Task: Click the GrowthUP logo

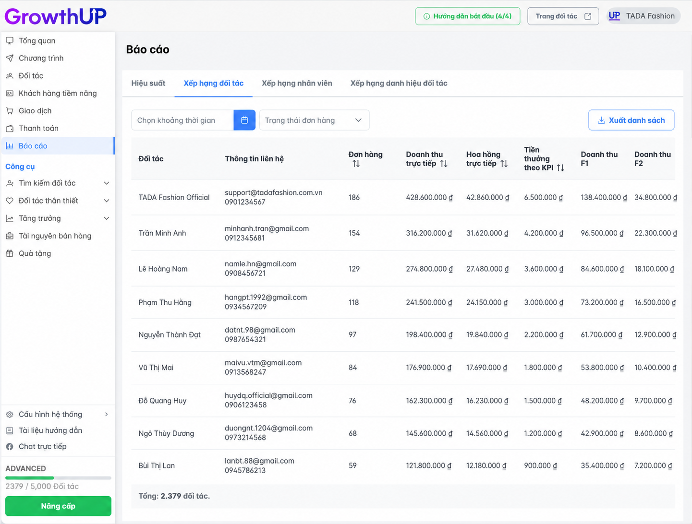Action: tap(56, 16)
